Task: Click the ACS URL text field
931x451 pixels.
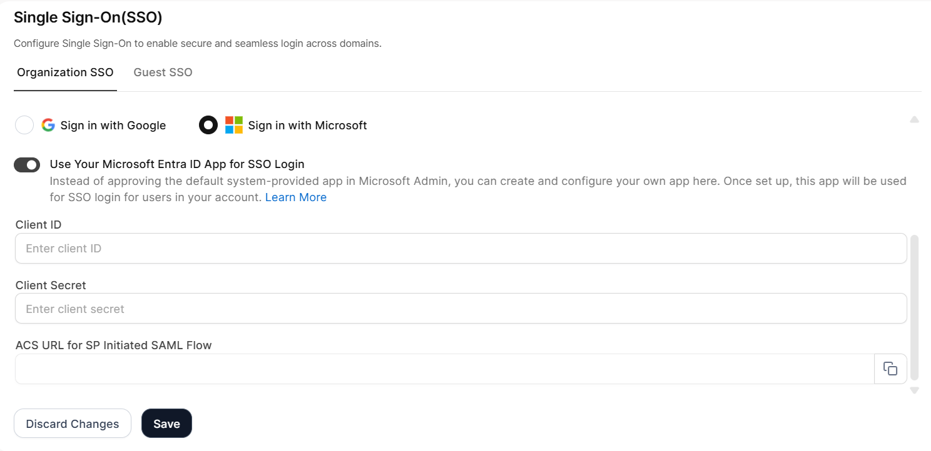Action: pos(444,369)
